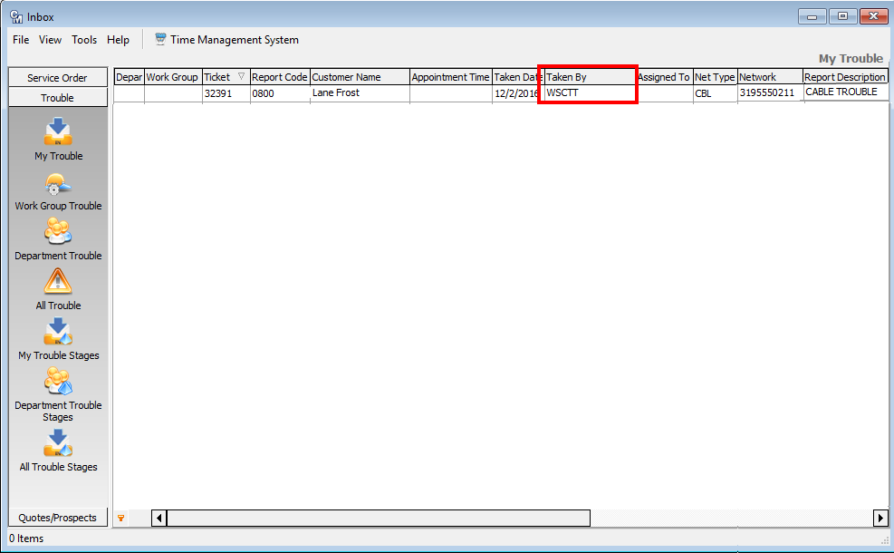The image size is (894, 553).
Task: Click the Inbox window title icon
Action: click(x=16, y=17)
